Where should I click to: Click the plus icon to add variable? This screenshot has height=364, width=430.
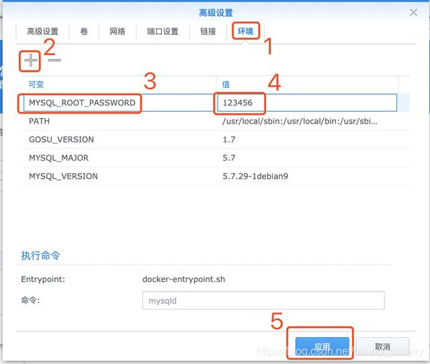point(30,60)
